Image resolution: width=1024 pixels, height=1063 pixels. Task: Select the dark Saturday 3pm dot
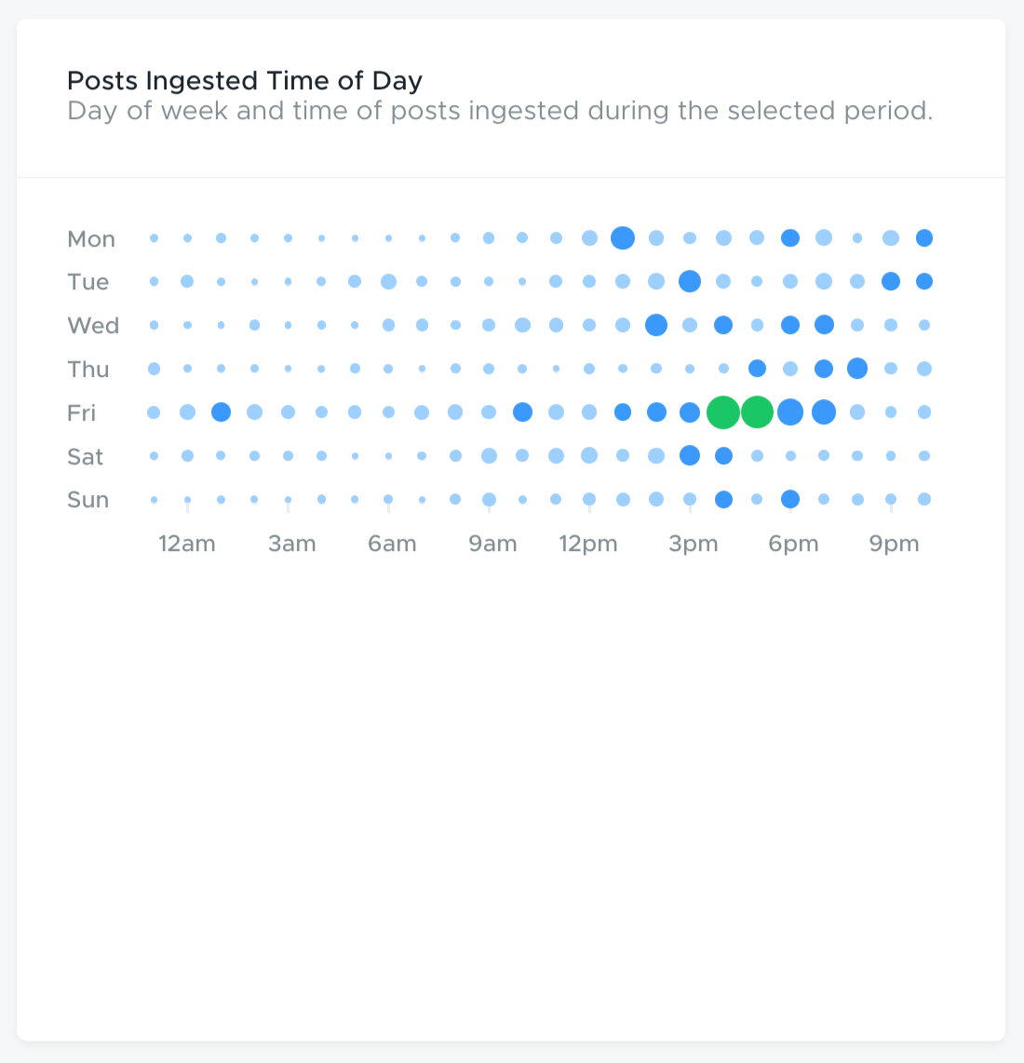(690, 455)
